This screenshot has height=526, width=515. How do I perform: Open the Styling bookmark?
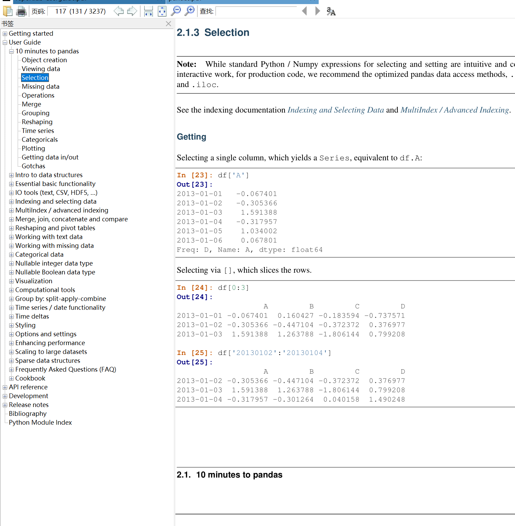(x=25, y=325)
